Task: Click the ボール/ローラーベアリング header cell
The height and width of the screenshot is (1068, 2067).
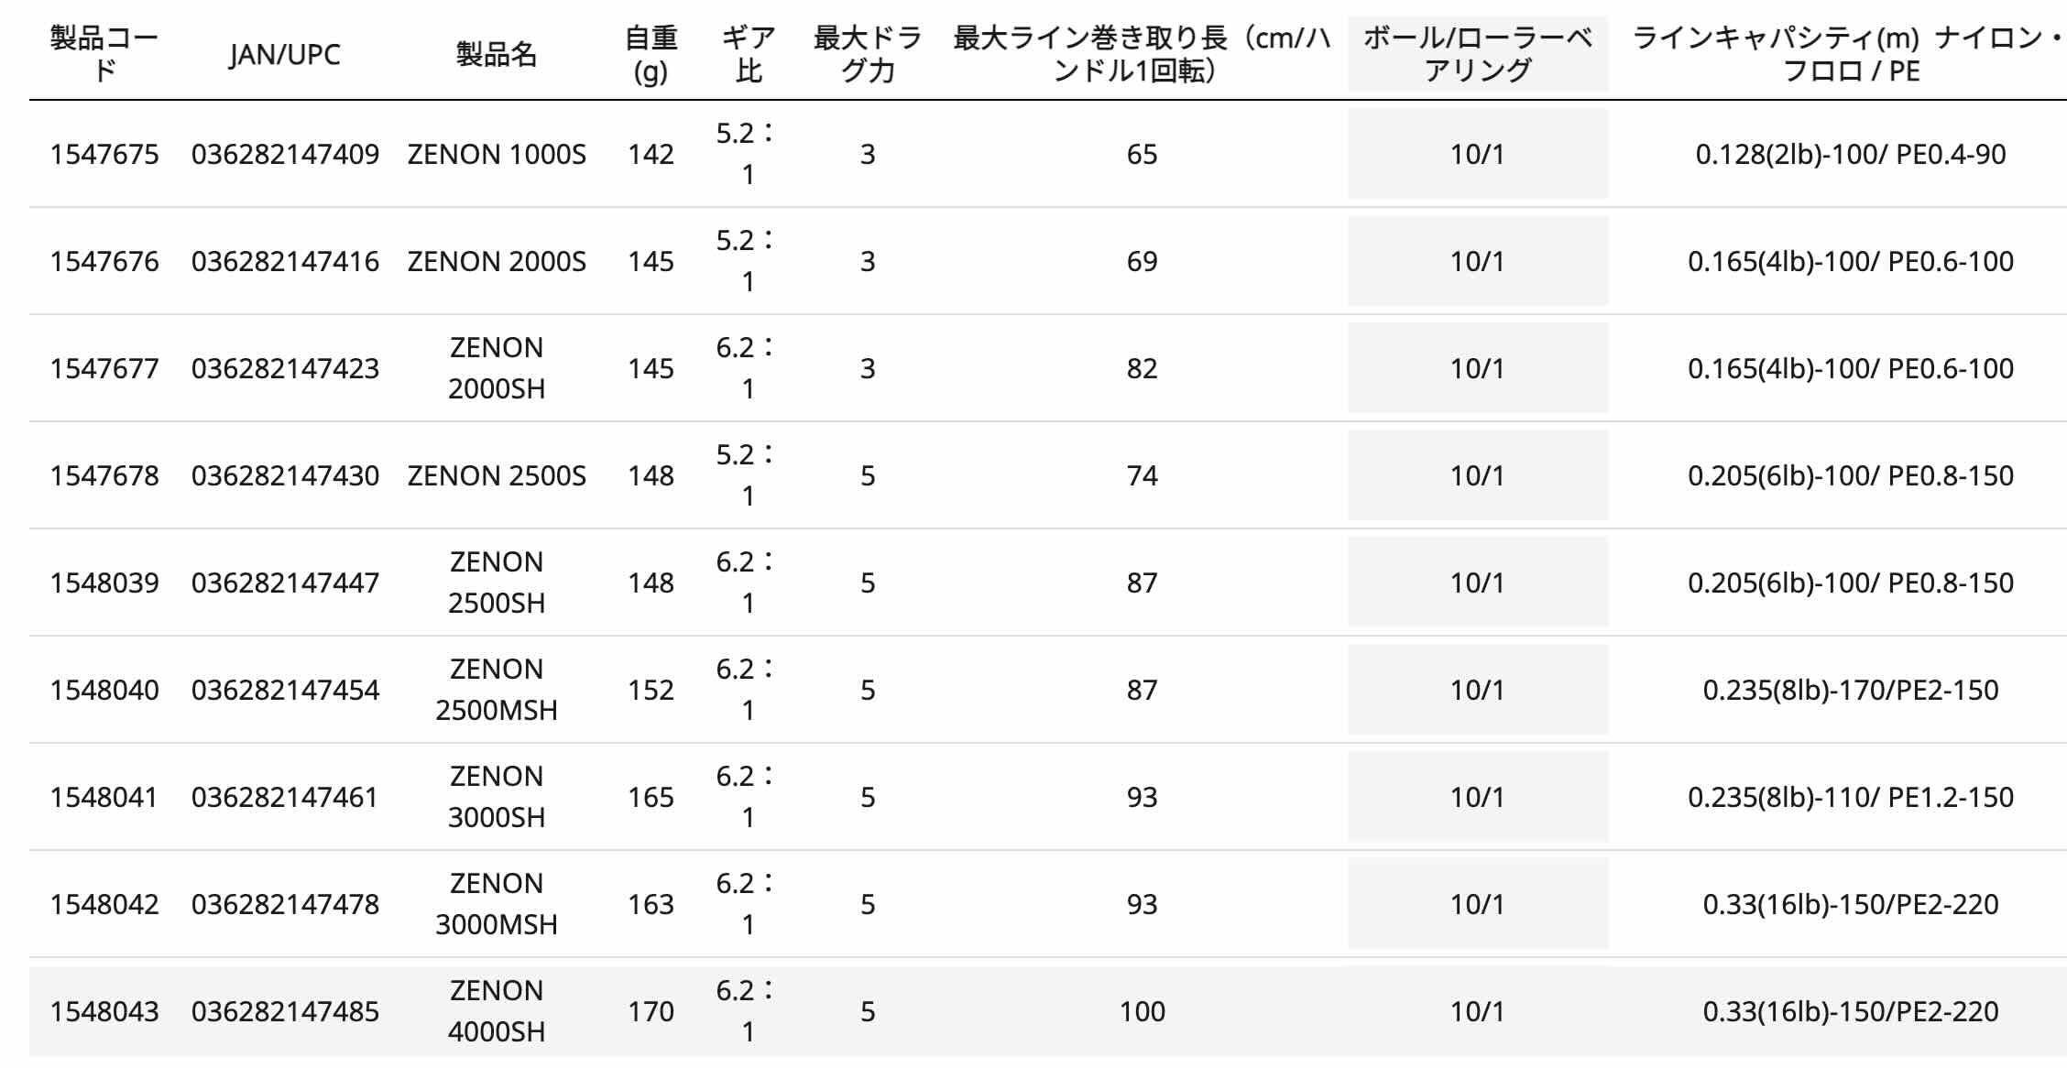Action: 1478,54
